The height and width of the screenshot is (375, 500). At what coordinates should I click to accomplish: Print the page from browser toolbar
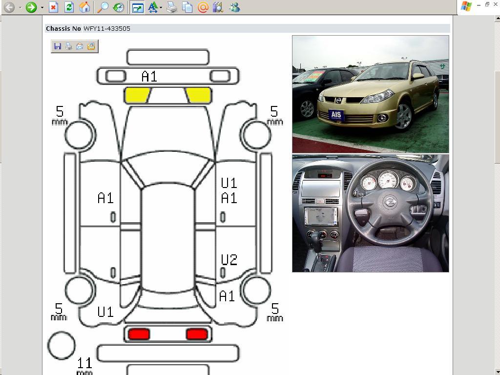coord(172,7)
